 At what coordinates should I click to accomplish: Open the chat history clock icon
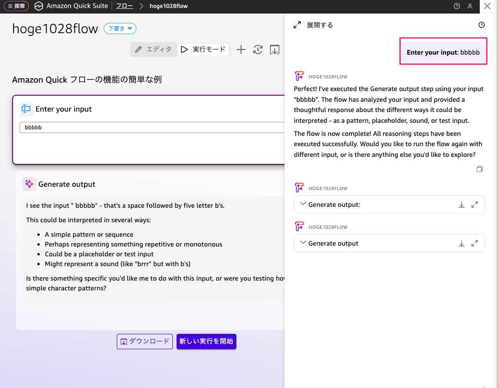pos(482,25)
